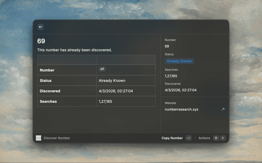
Task: Click the Enter key icon beside Copy Number
Action: click(x=188, y=138)
